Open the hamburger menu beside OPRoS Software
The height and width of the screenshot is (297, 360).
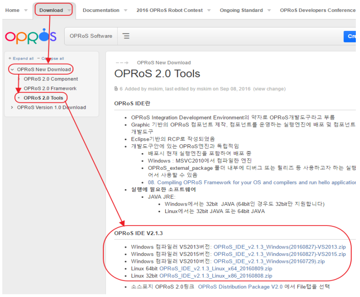coord(126,36)
